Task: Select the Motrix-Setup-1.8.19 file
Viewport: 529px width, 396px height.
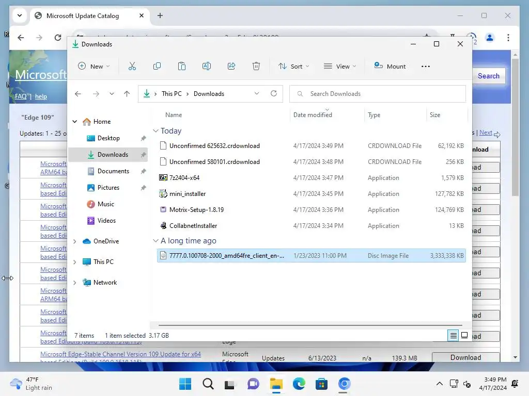Action: (312, 210)
